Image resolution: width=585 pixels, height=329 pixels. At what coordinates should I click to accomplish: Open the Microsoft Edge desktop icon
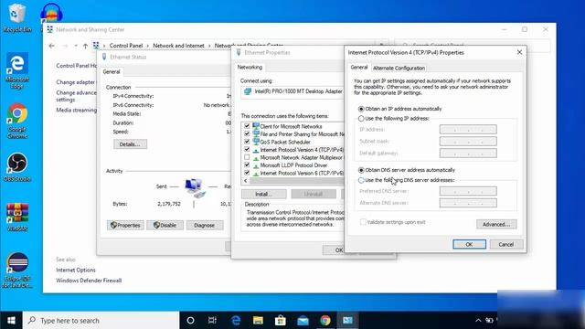[x=16, y=70]
